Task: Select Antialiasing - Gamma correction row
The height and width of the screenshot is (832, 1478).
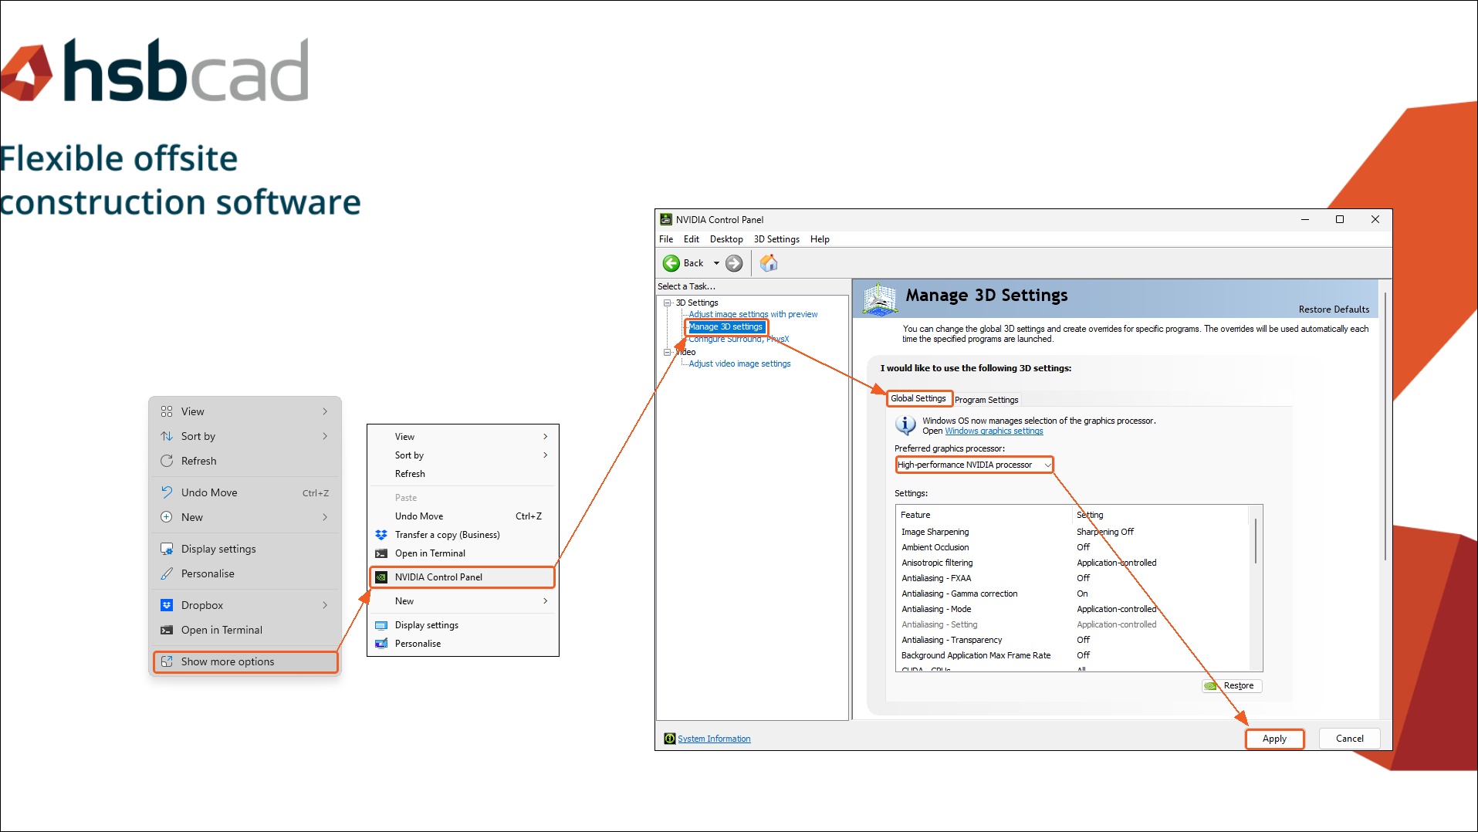Action: point(1071,594)
